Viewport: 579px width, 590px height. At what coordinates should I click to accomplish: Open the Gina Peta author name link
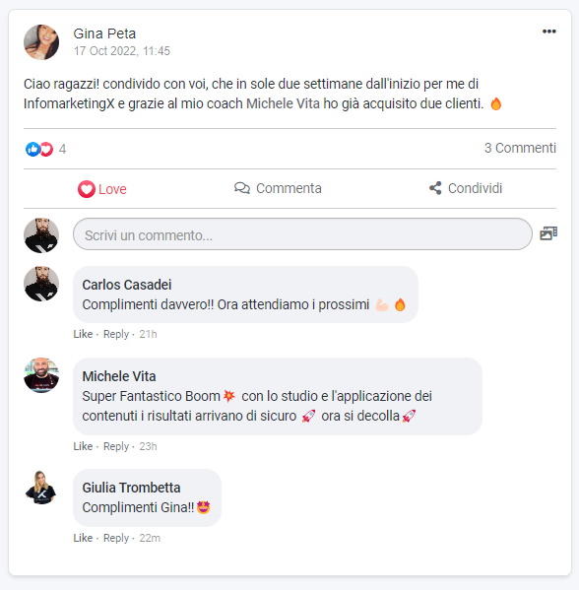point(104,33)
